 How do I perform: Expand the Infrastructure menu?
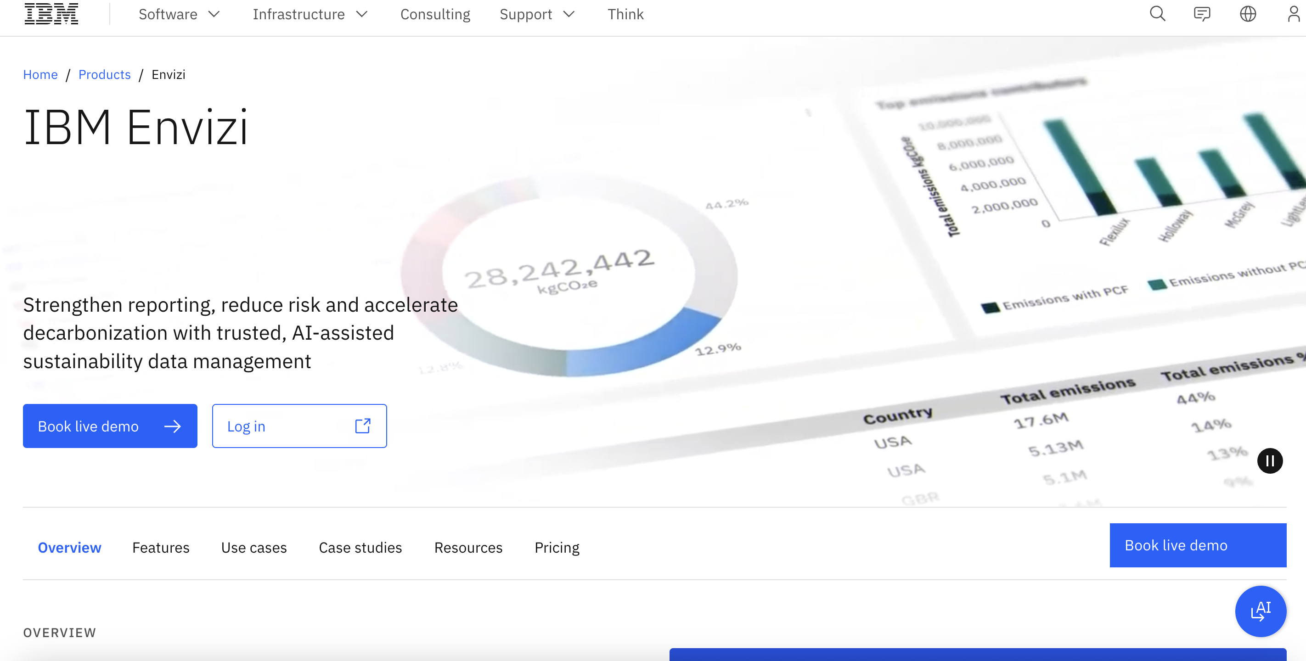coord(310,14)
